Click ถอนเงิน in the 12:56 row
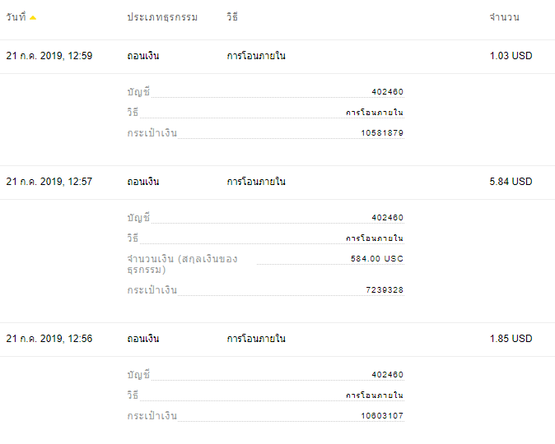 [x=143, y=339]
